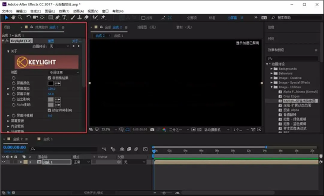Click the Keylight reset link

point(51,41)
